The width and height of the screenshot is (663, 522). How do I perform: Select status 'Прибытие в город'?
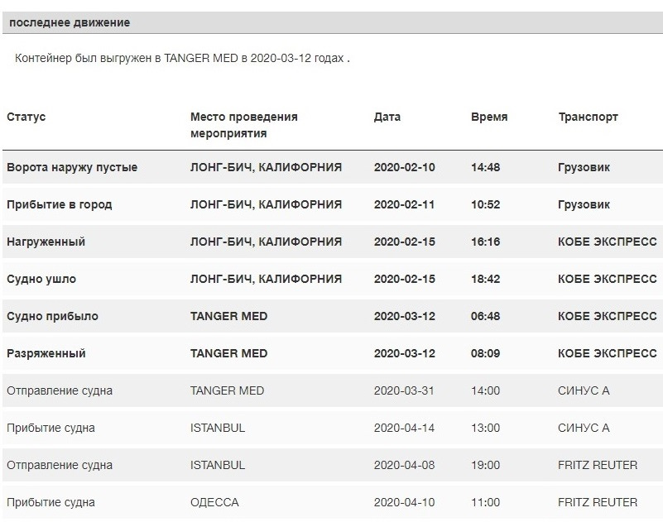coord(60,204)
